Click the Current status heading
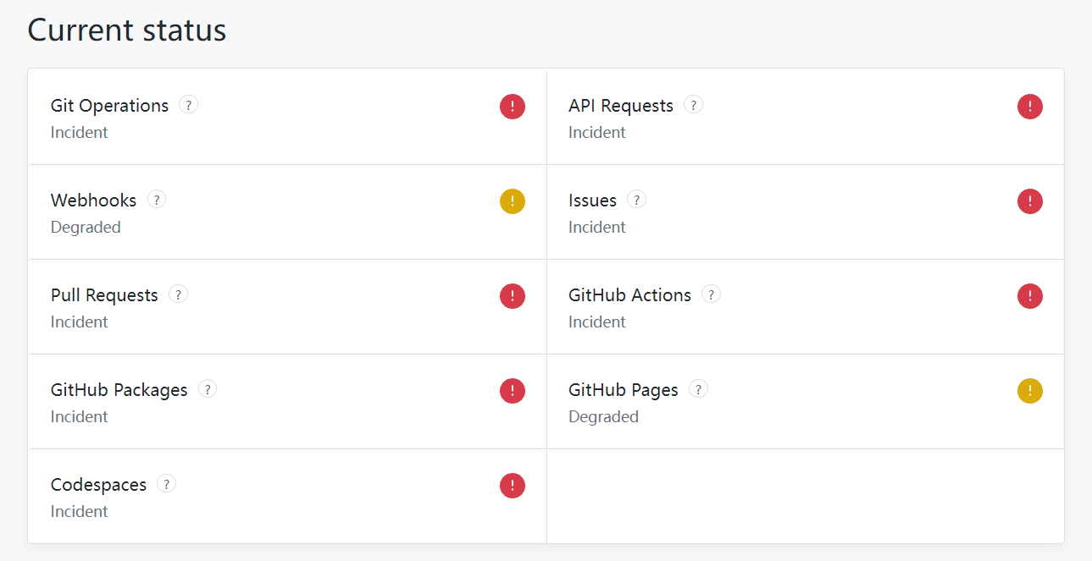Viewport: 1092px width, 561px height. (x=127, y=30)
